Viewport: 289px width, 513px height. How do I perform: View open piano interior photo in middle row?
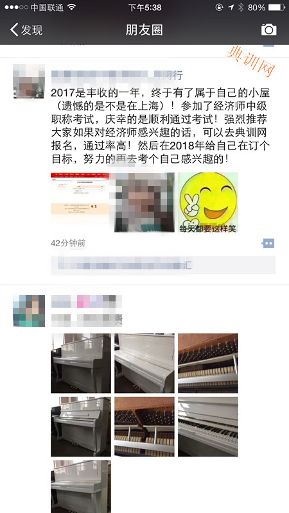[x=144, y=426]
